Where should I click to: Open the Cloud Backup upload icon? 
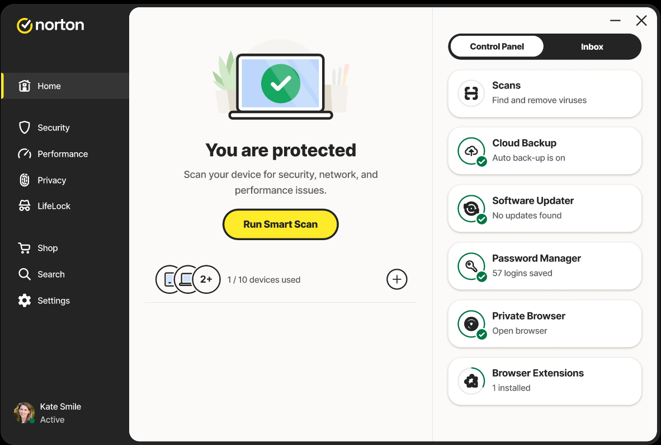point(471,151)
